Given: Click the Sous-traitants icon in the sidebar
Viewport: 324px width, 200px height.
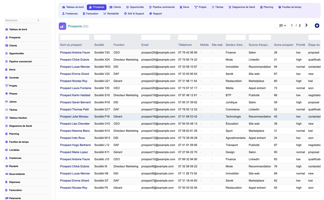Looking at the screenshot, I should [x=7, y=174].
